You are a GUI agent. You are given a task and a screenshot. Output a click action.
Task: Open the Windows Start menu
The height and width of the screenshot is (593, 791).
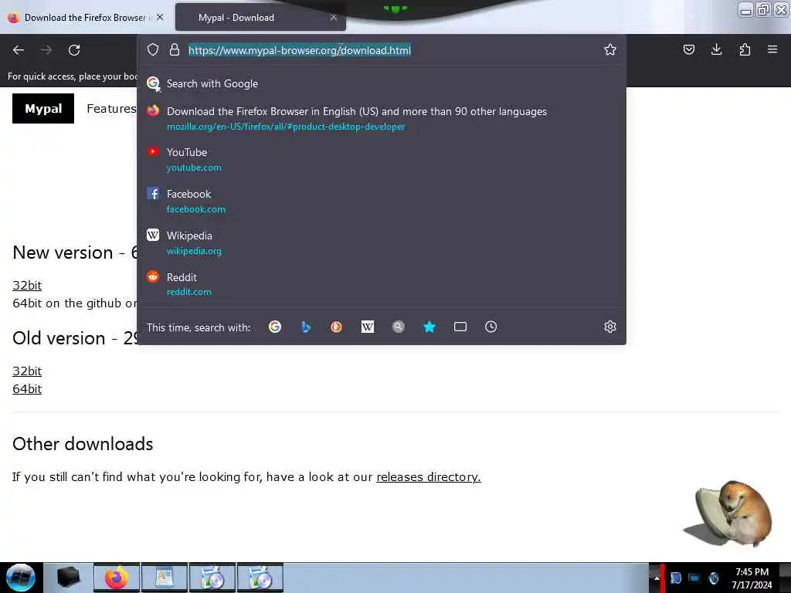20,578
